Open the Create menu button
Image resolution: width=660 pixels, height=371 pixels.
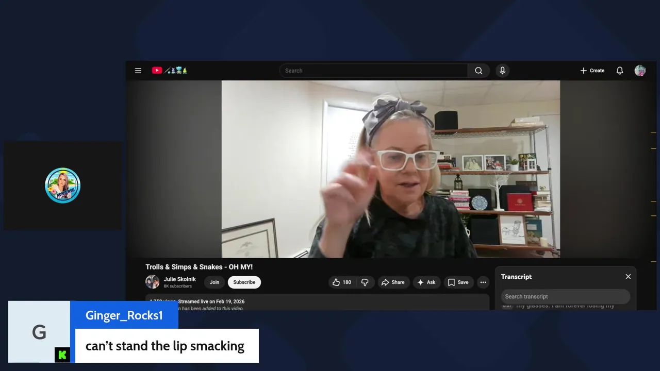click(x=592, y=71)
